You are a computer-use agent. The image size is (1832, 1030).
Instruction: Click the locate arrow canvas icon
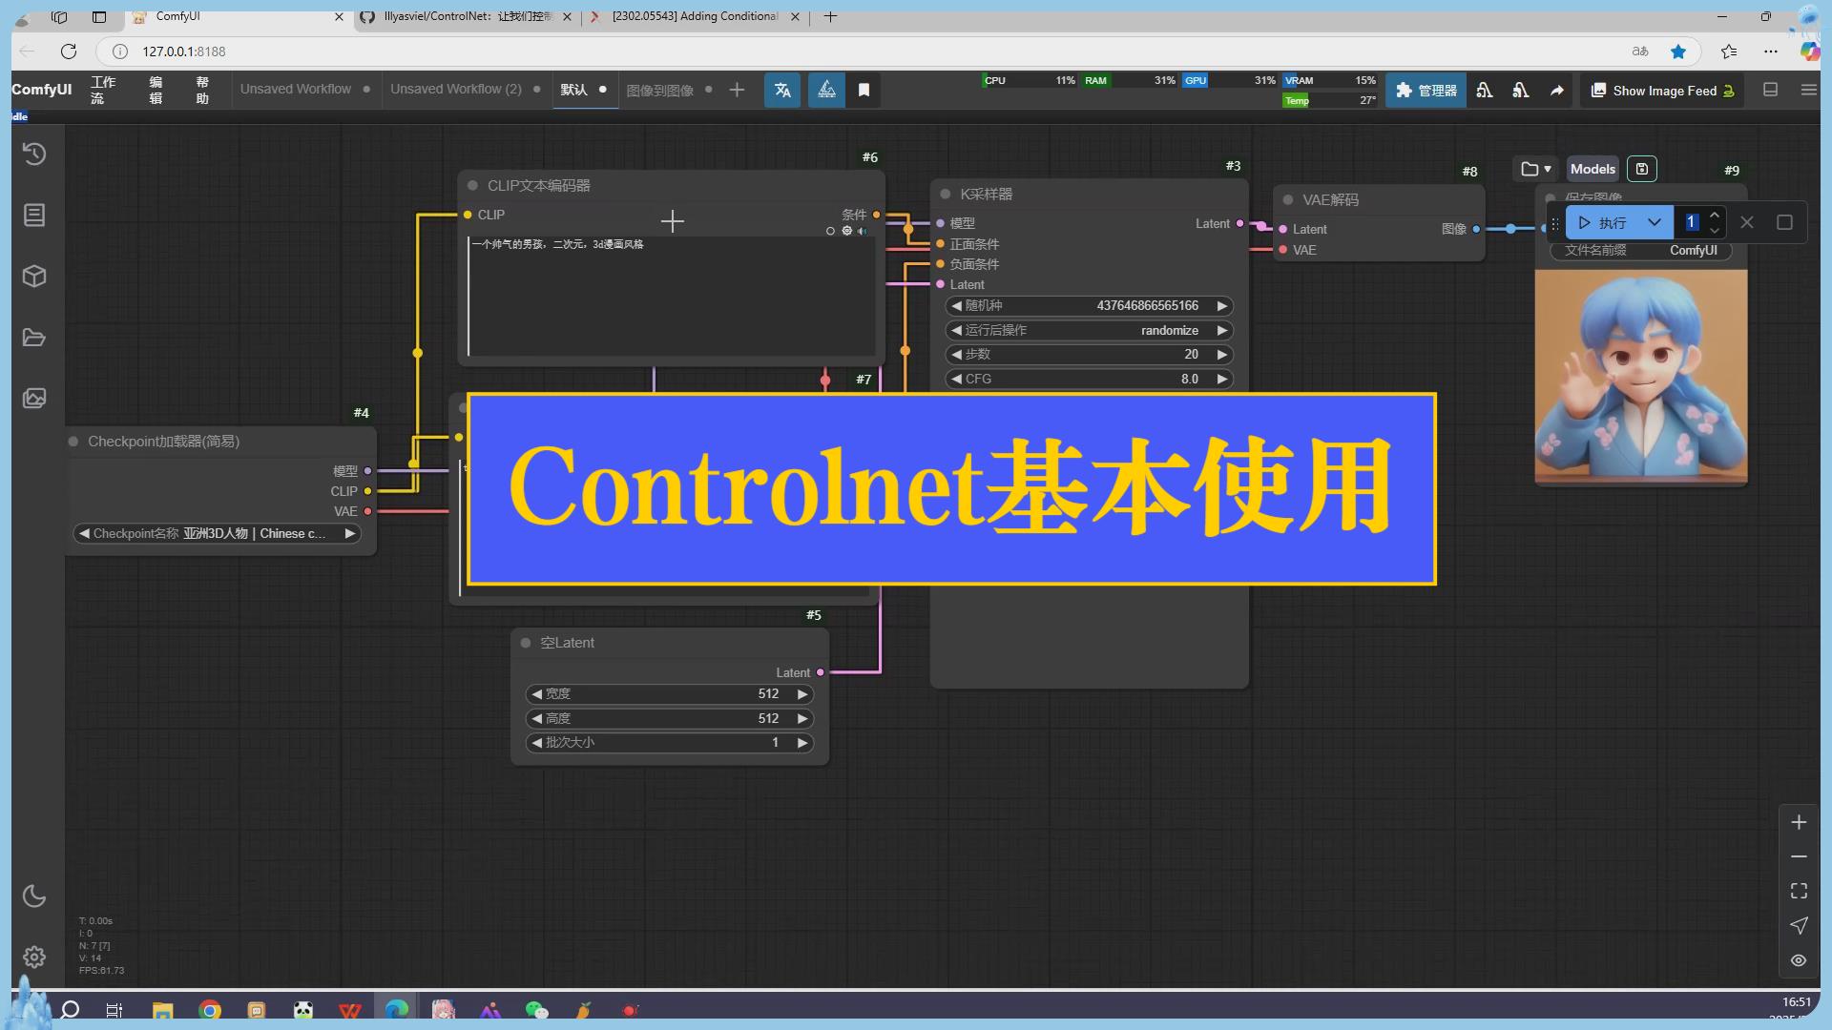click(x=1799, y=925)
